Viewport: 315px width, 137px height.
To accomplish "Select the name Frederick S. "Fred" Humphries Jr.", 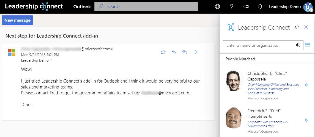I will pyautogui.click(x=264, y=114).
